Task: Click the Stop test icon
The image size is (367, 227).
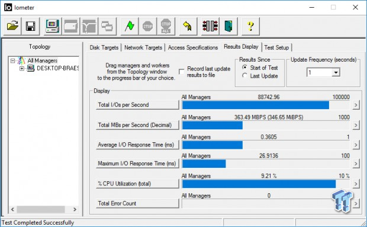Action: (148, 26)
